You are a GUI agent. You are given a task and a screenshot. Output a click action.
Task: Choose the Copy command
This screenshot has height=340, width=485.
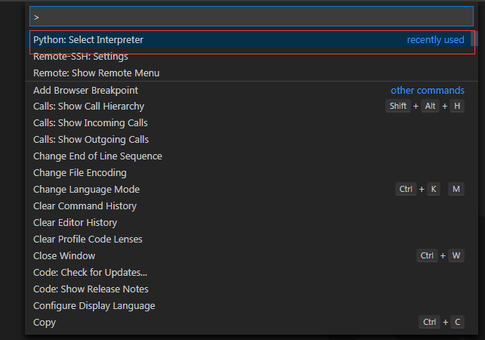[251, 323]
